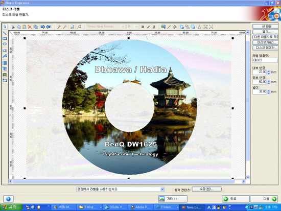Click the 'BenQ DW1625' text on disc
This screenshot has height=211, width=281.
(131, 144)
